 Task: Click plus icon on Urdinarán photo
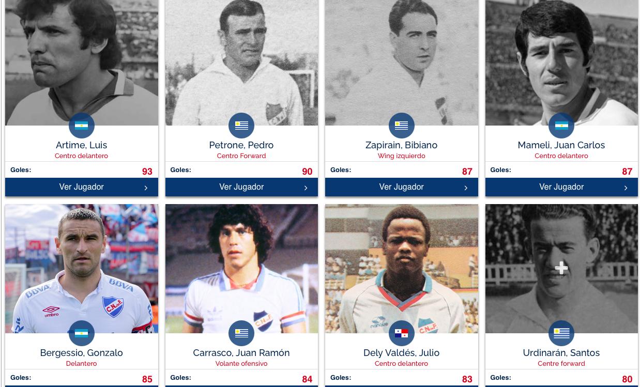[x=561, y=268]
